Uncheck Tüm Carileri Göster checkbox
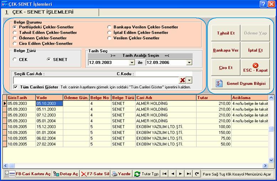This screenshot has width=277, height=181. pos(16,87)
